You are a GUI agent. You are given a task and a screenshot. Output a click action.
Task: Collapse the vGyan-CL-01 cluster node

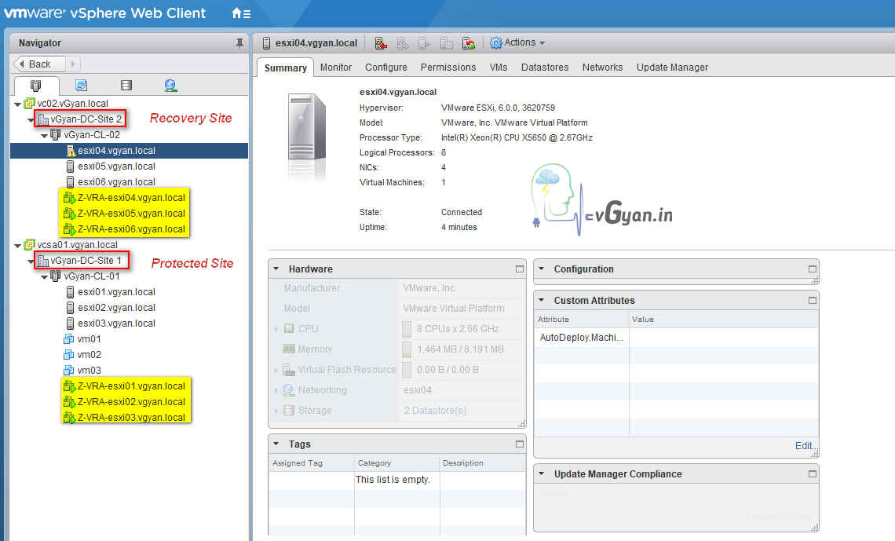pos(45,277)
